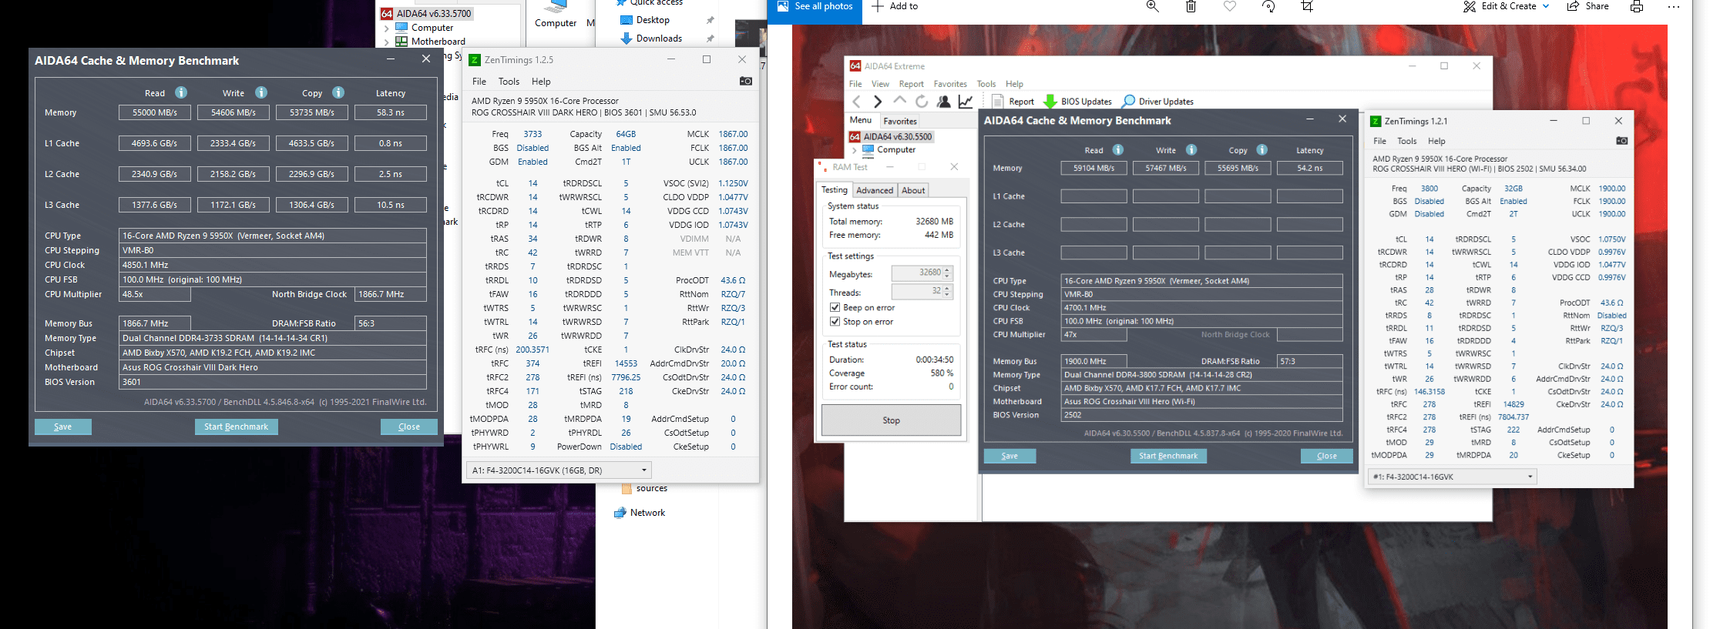This screenshot has height=629, width=1710.
Task: Click the Memory Read value 55000 MB/s
Action: [155, 112]
